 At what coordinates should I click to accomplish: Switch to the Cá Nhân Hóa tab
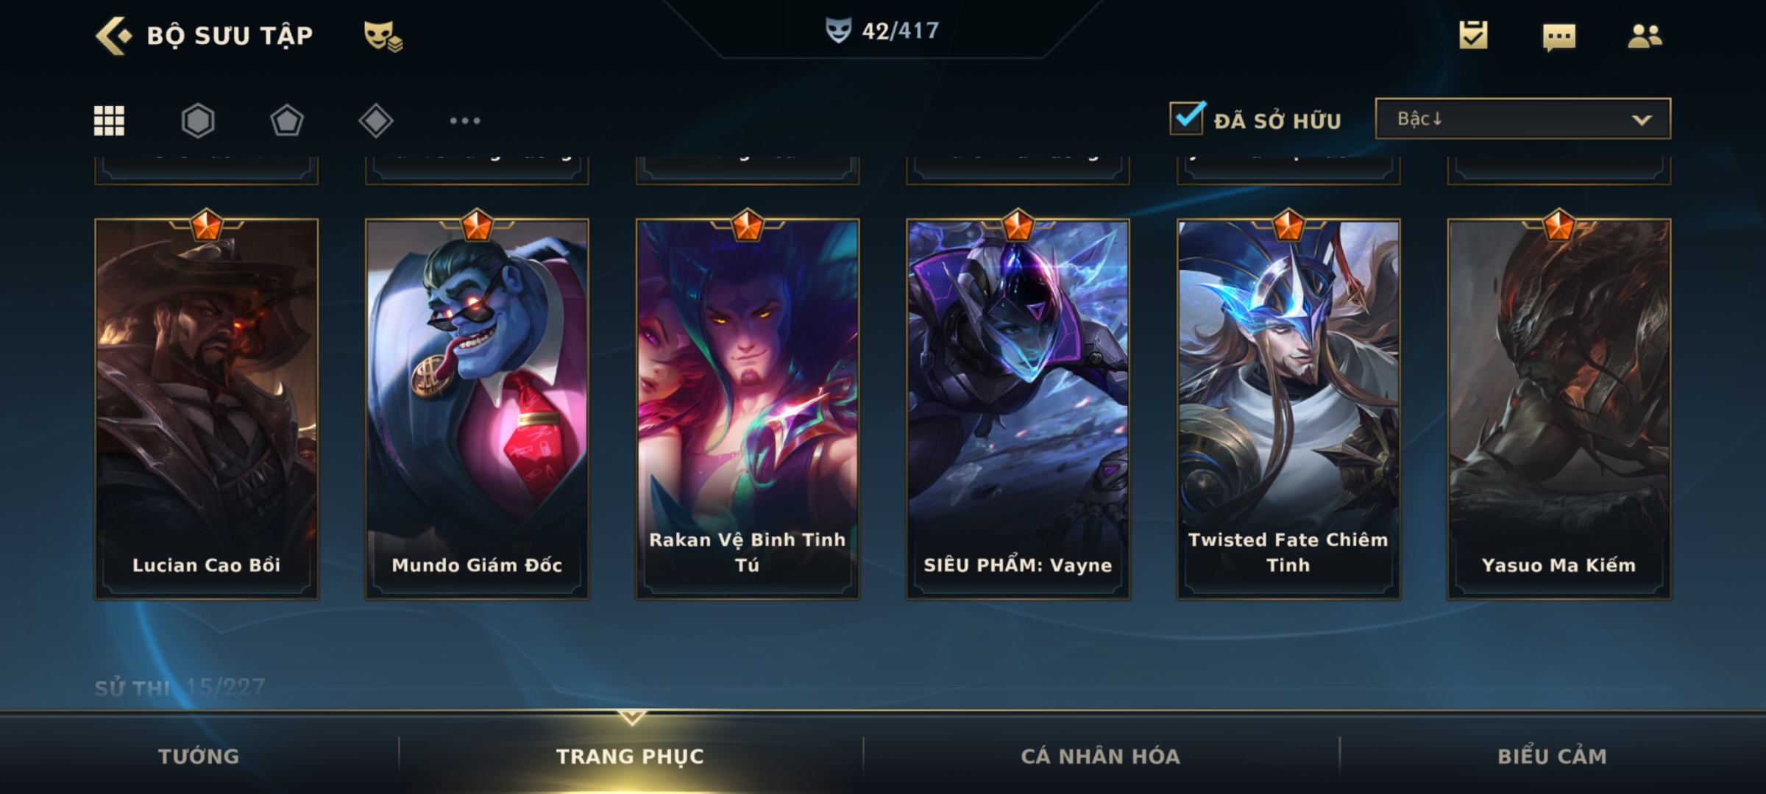click(1101, 756)
